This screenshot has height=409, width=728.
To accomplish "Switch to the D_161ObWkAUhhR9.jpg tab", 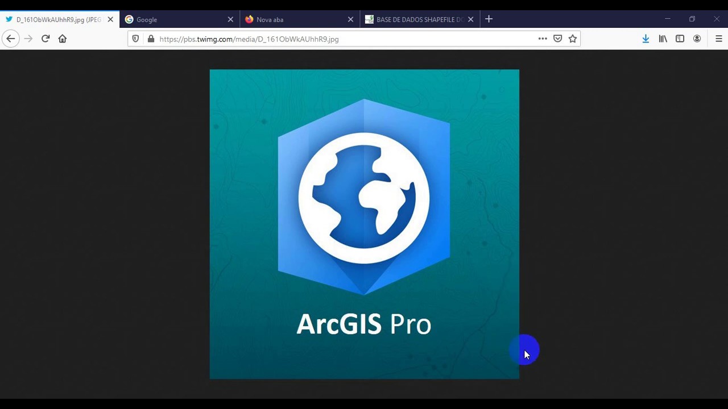I will coord(59,19).
